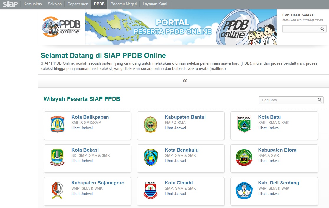Screen dimensions: 329x208
Task: Open the Kab. Deli Serdang link
Action: click(x=278, y=183)
